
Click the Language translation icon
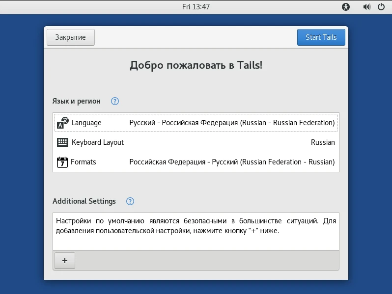coord(62,123)
